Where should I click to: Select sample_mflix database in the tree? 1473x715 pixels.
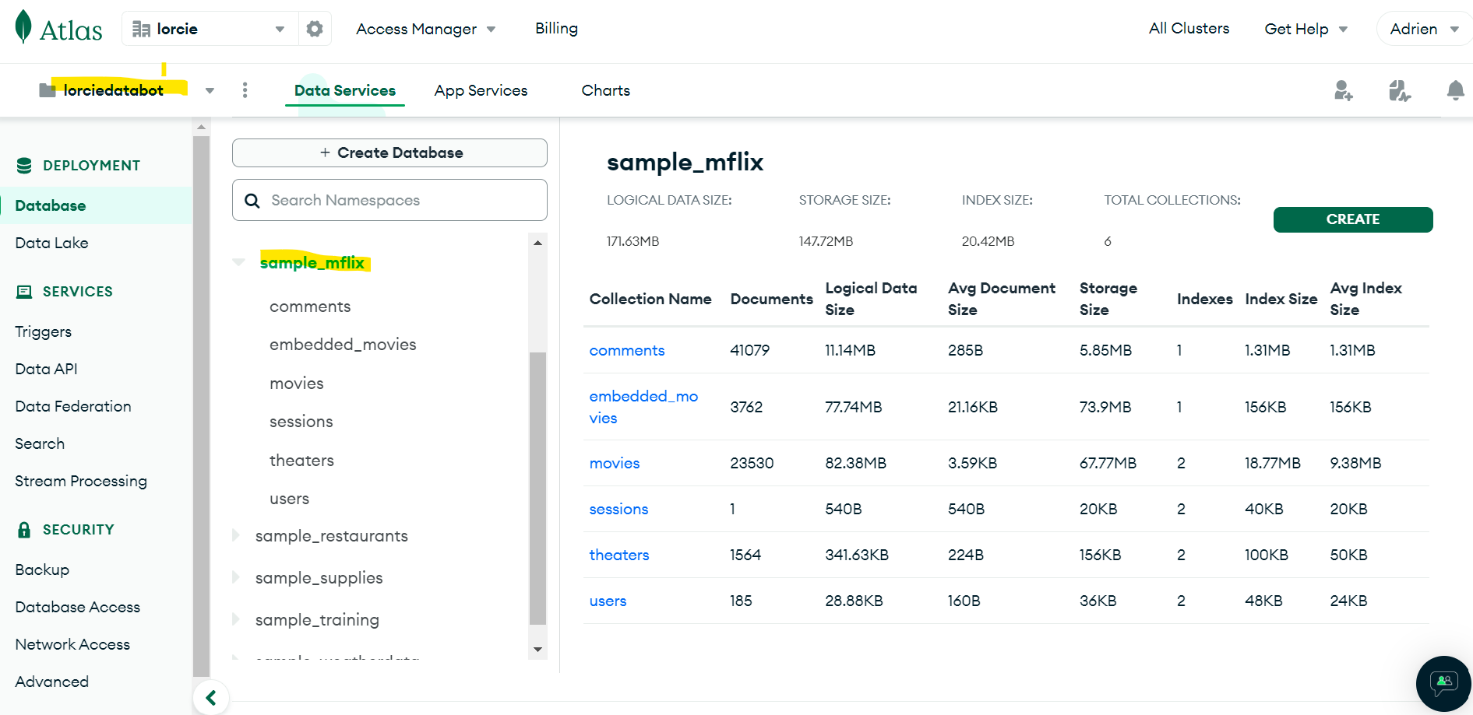click(312, 263)
